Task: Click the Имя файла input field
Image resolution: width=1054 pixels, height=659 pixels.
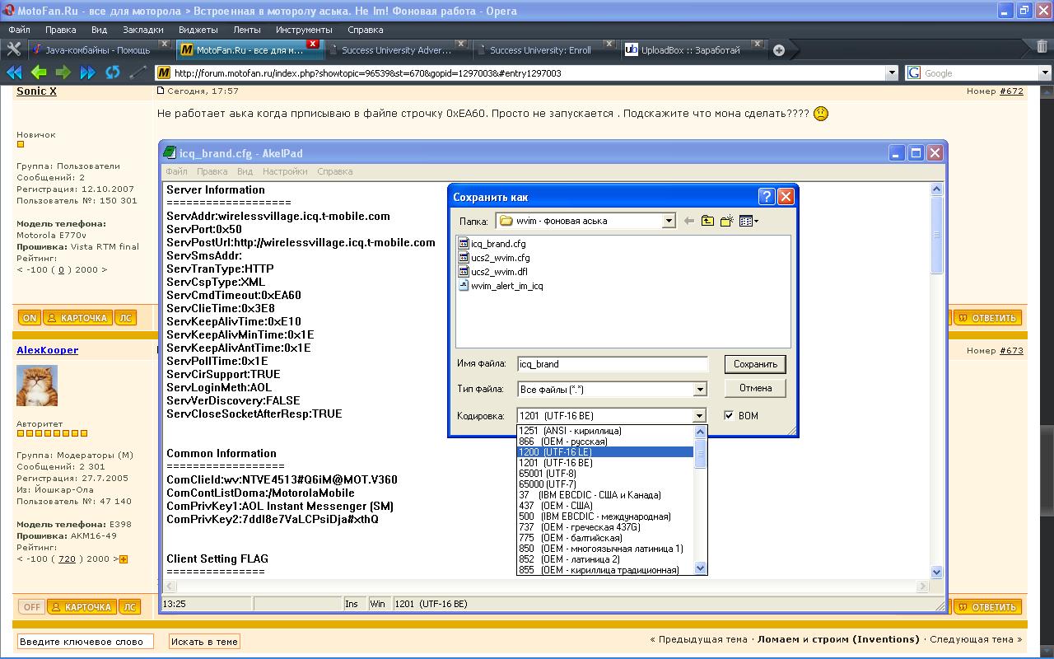Action: pyautogui.click(x=613, y=364)
